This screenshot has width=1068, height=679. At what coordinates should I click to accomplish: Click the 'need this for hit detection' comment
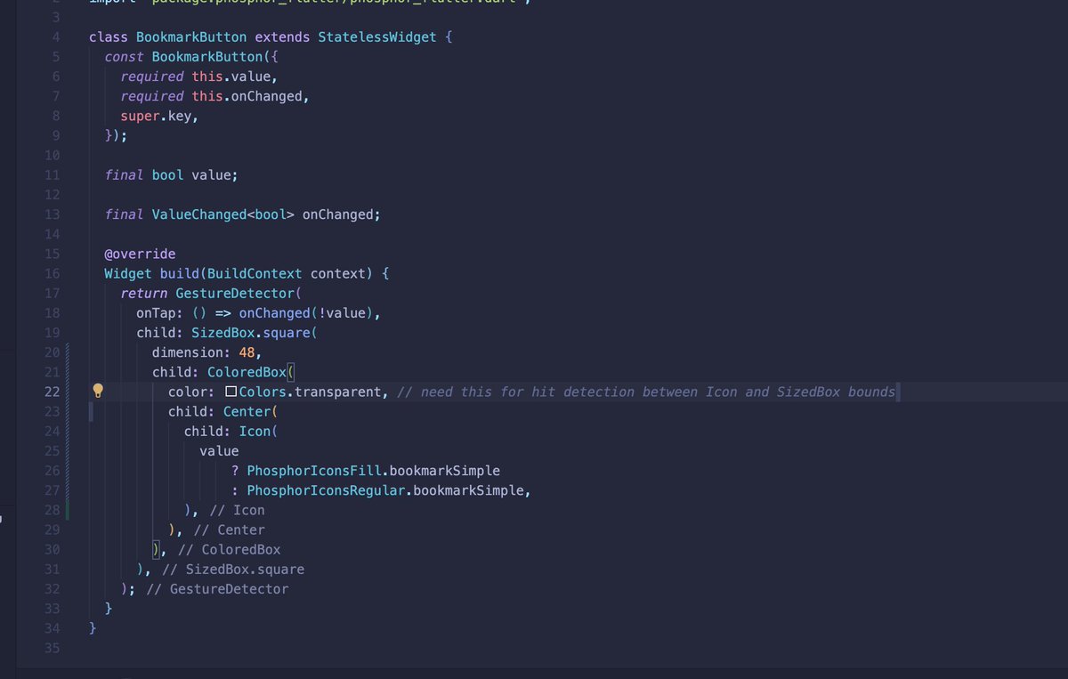[x=646, y=392]
